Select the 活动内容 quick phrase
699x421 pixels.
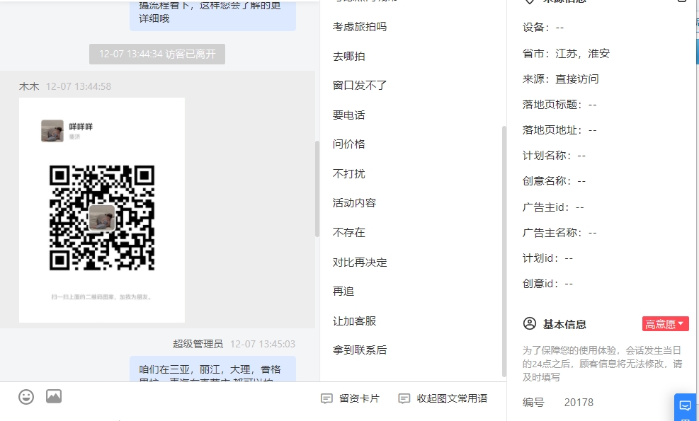pos(354,202)
